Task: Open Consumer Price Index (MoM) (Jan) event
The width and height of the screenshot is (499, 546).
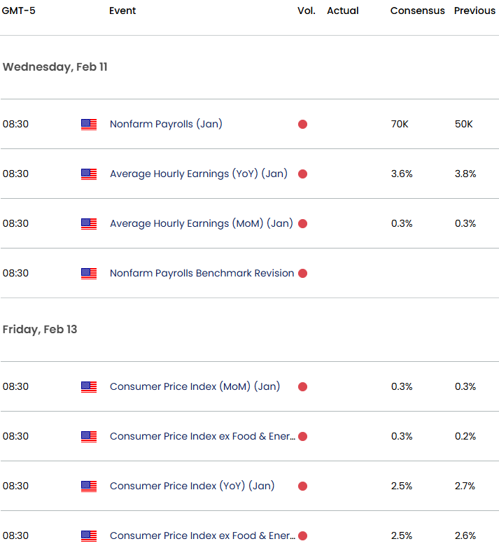Action: (195, 387)
